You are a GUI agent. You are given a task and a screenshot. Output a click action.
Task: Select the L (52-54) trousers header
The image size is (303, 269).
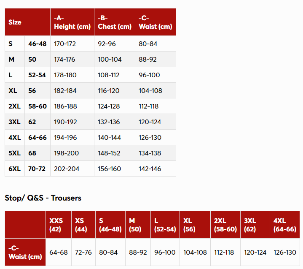click(165, 225)
